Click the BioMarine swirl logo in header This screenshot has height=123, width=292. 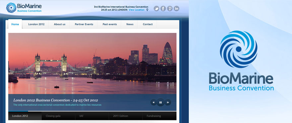11,8
